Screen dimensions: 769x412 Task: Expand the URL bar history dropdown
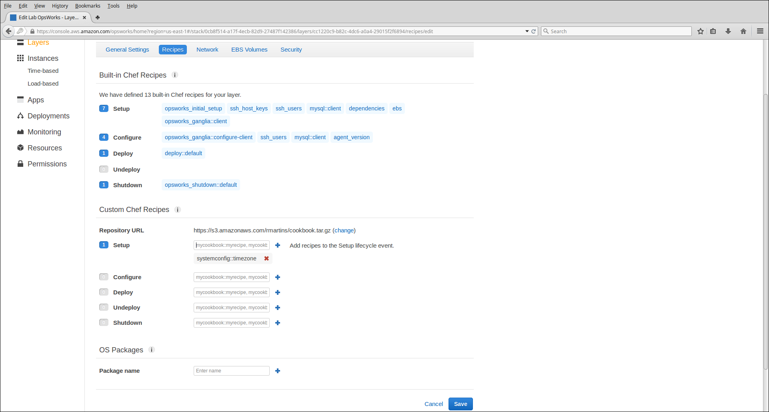coord(527,31)
